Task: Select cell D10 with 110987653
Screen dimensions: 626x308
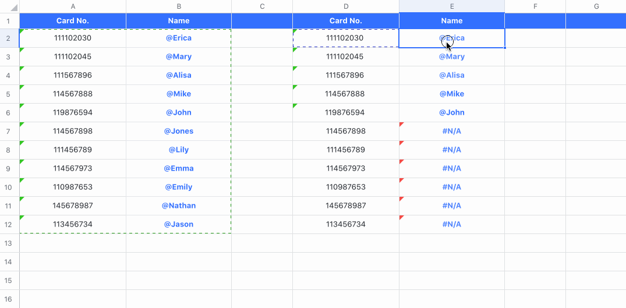Action: [346, 187]
